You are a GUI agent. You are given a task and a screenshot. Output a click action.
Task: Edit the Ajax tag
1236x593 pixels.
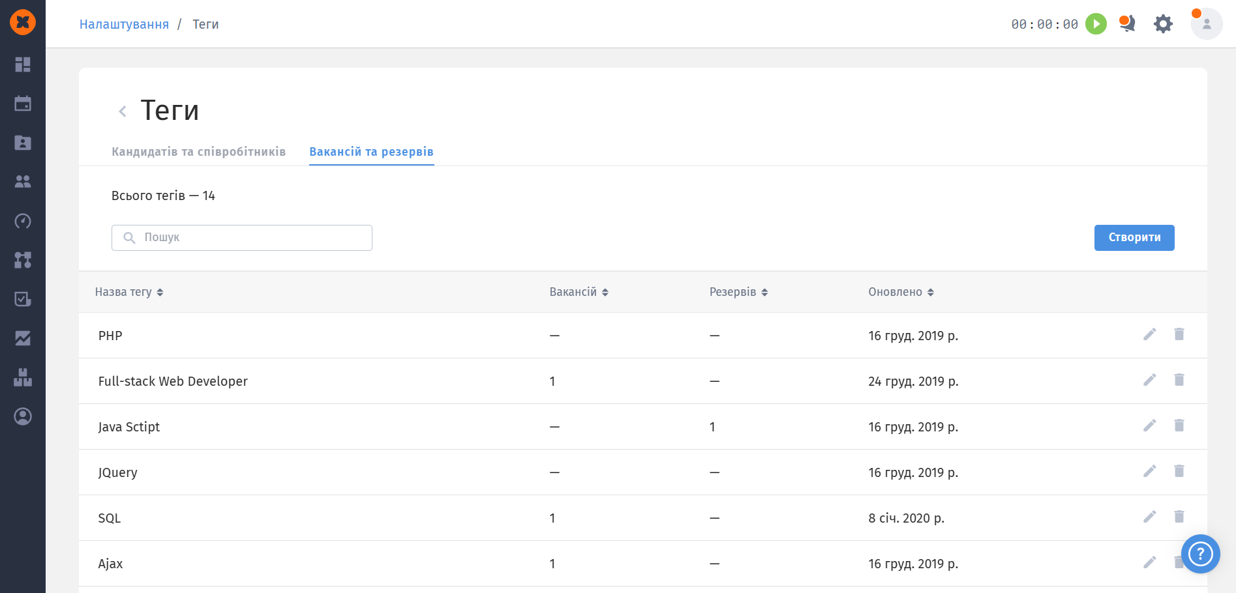[1150, 562]
